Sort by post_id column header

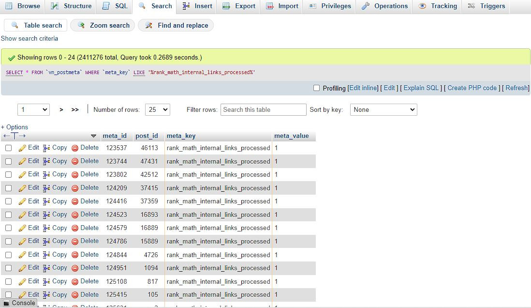pyautogui.click(x=147, y=136)
